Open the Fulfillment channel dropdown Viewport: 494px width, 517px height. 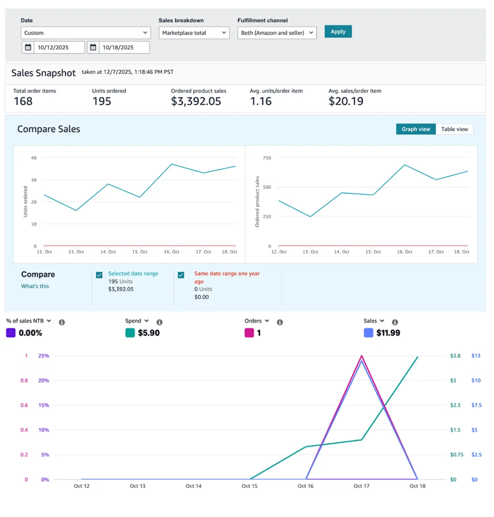tap(277, 33)
